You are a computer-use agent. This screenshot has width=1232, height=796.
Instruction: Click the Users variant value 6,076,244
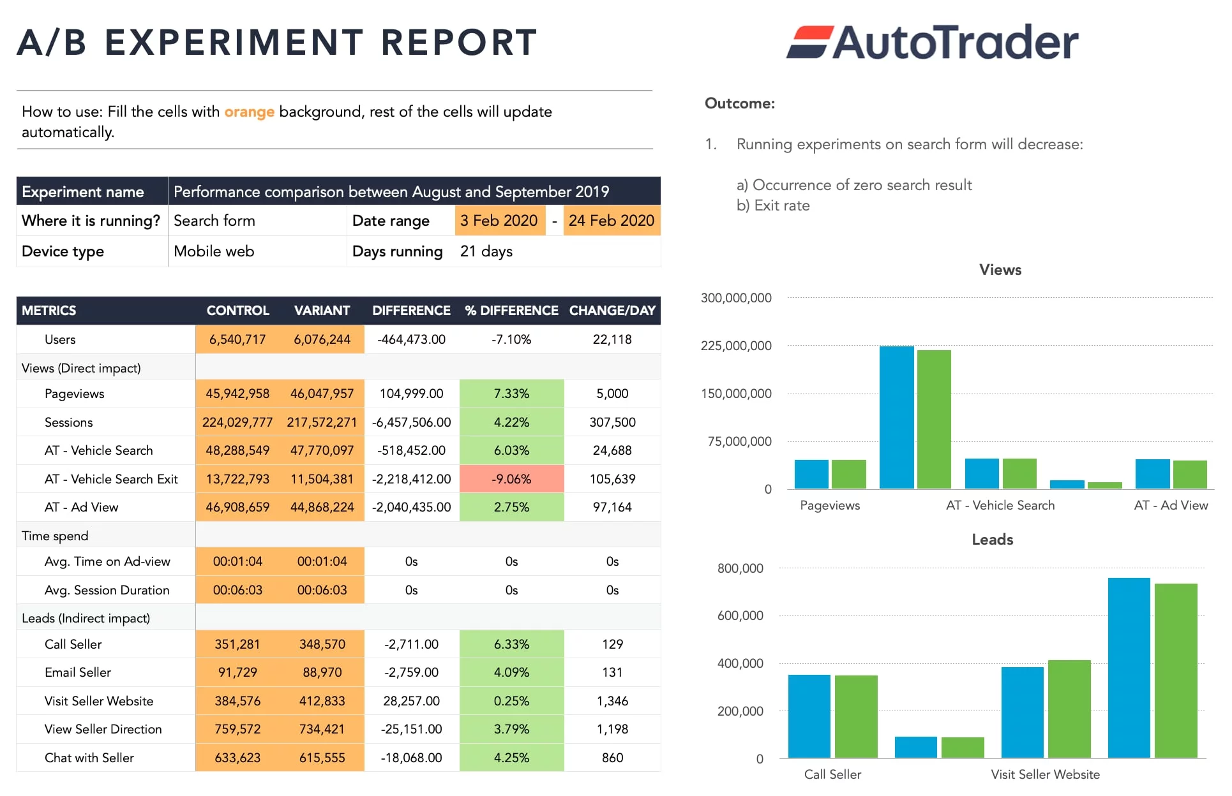coord(322,339)
